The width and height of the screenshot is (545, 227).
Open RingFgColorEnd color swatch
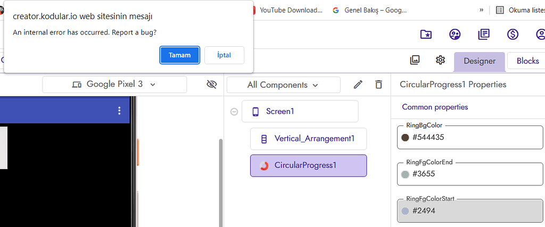(x=405, y=174)
